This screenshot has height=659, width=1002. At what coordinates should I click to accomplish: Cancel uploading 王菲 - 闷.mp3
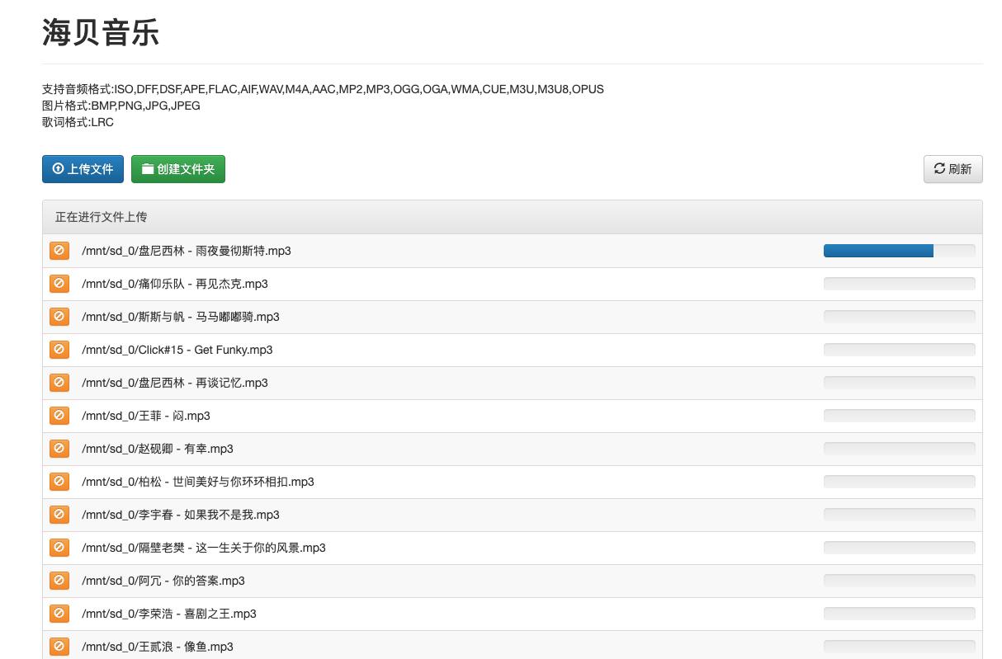pyautogui.click(x=59, y=415)
